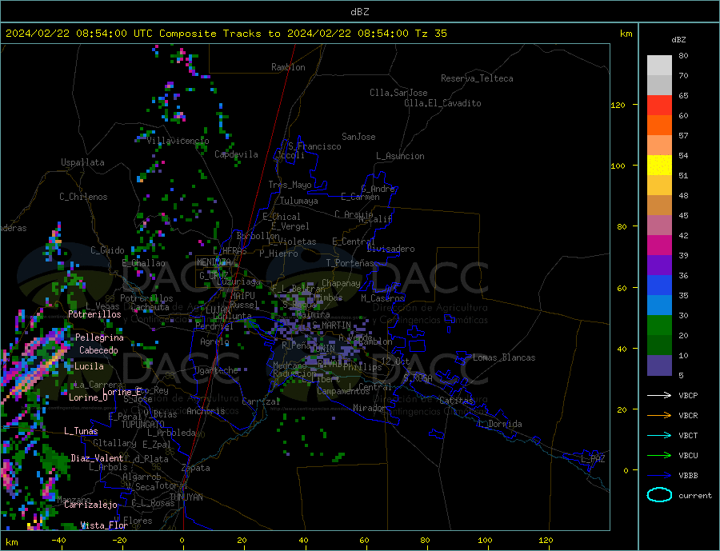
Task: Click the 'TUNUYAN' place label
Action: click(186, 497)
